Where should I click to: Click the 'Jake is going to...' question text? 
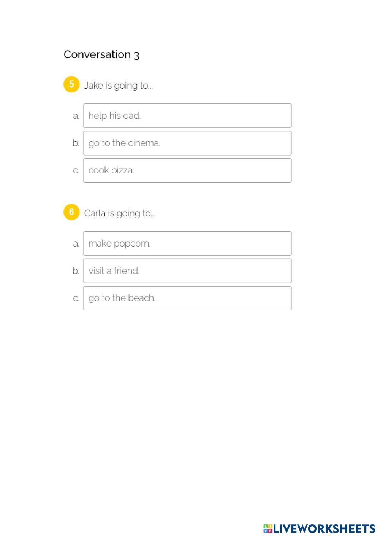click(x=118, y=86)
